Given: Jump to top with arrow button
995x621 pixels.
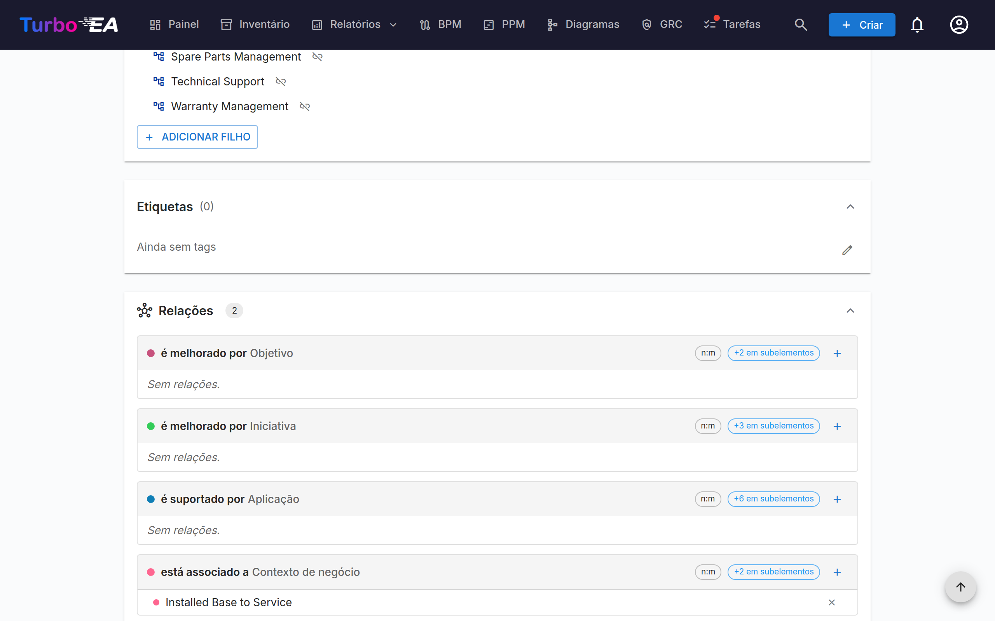Looking at the screenshot, I should (x=960, y=587).
